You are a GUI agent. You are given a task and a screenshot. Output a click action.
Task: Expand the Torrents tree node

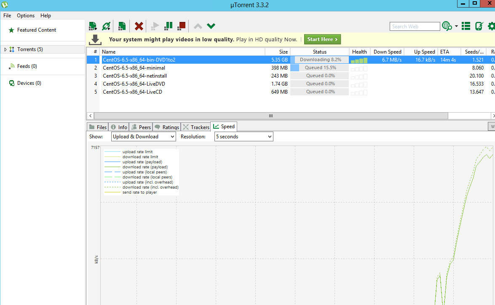point(5,49)
